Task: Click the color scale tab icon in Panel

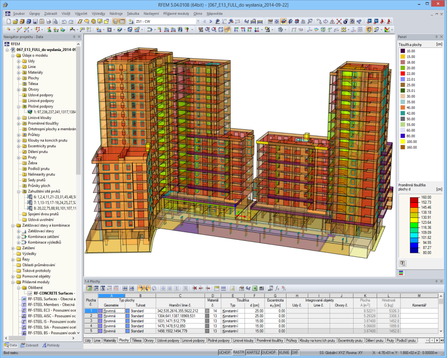Action: point(401,273)
